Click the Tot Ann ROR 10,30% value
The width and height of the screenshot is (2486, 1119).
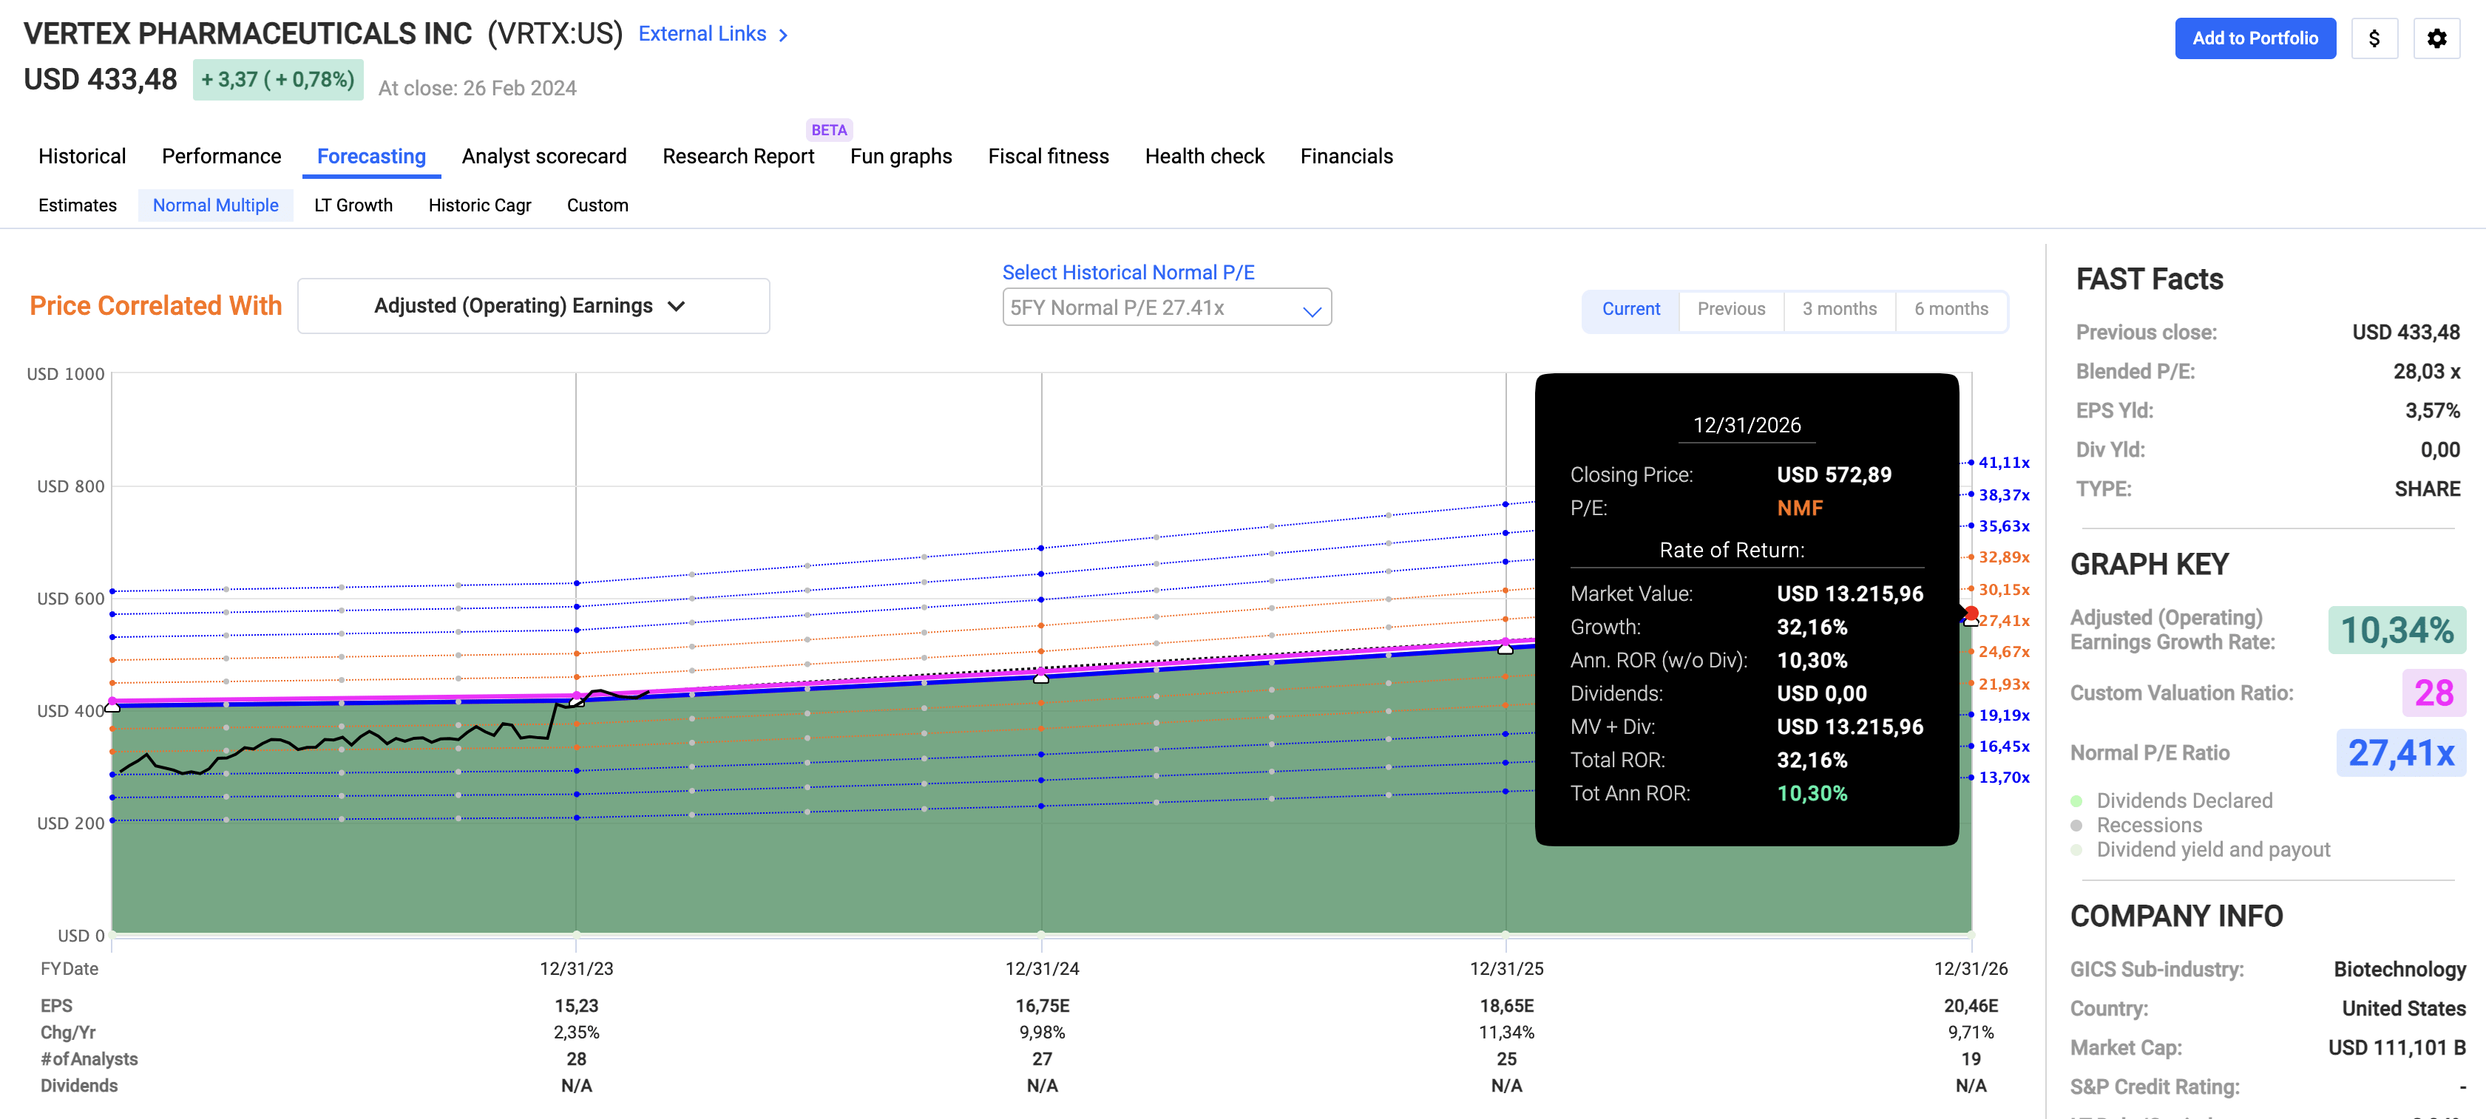1812,794
